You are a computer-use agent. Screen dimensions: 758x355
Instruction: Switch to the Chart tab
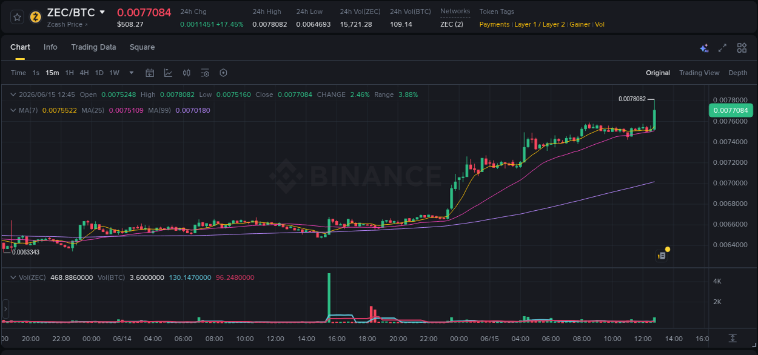point(20,47)
